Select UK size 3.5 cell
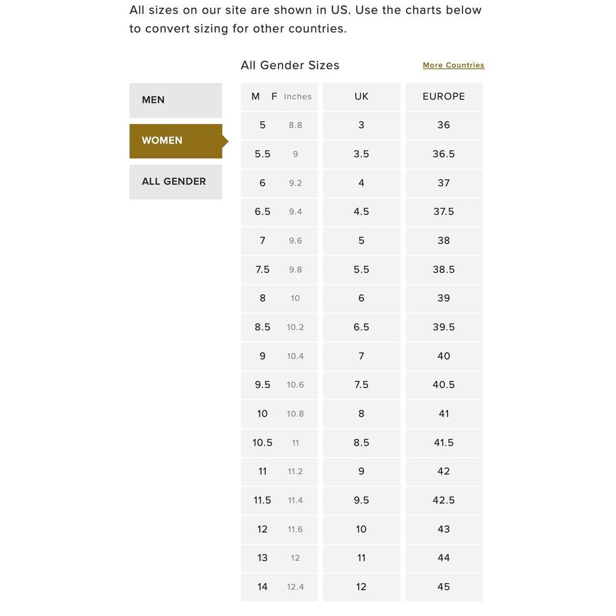This screenshot has width=616, height=616. [362, 154]
